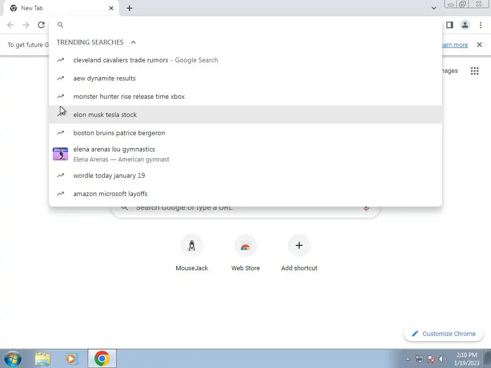Click the trending arrow beside wordle today

pos(60,175)
